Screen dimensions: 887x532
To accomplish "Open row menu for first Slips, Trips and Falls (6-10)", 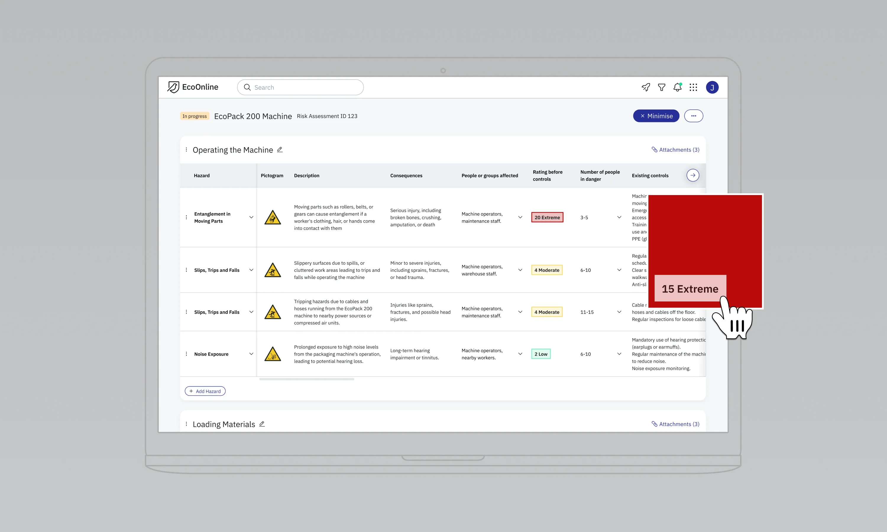I will point(186,270).
